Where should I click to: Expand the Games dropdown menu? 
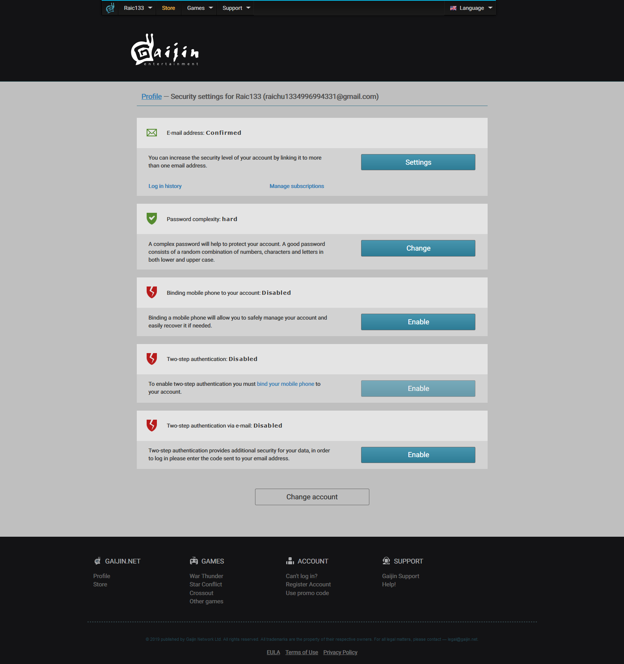coord(199,8)
